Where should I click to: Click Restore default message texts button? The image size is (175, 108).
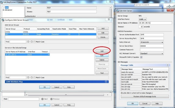[x=145, y=96]
